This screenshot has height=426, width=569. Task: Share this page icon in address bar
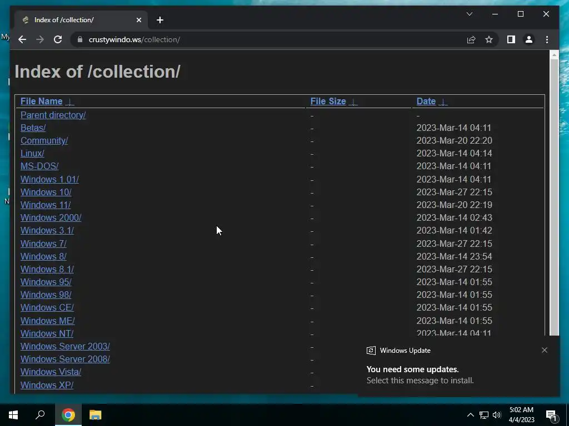click(471, 39)
